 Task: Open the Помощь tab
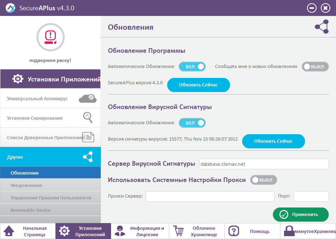tap(253, 231)
